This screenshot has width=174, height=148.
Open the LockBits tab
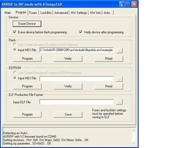[46, 13]
